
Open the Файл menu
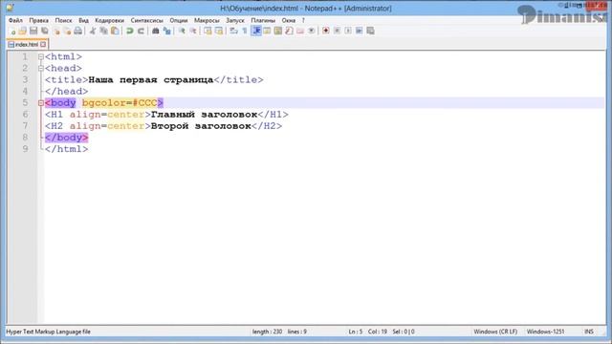coord(15,20)
